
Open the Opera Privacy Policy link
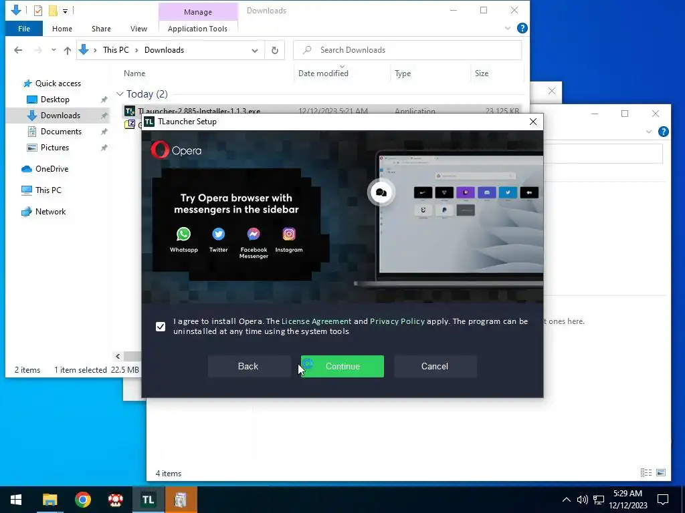pyautogui.click(x=397, y=321)
